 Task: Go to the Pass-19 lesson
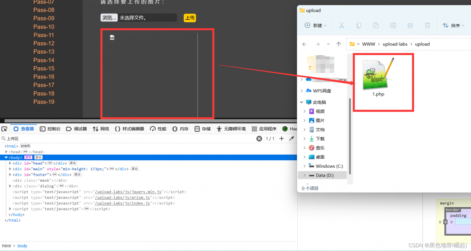(x=44, y=102)
